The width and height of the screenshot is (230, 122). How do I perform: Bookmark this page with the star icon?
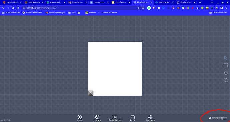coord(143,8)
